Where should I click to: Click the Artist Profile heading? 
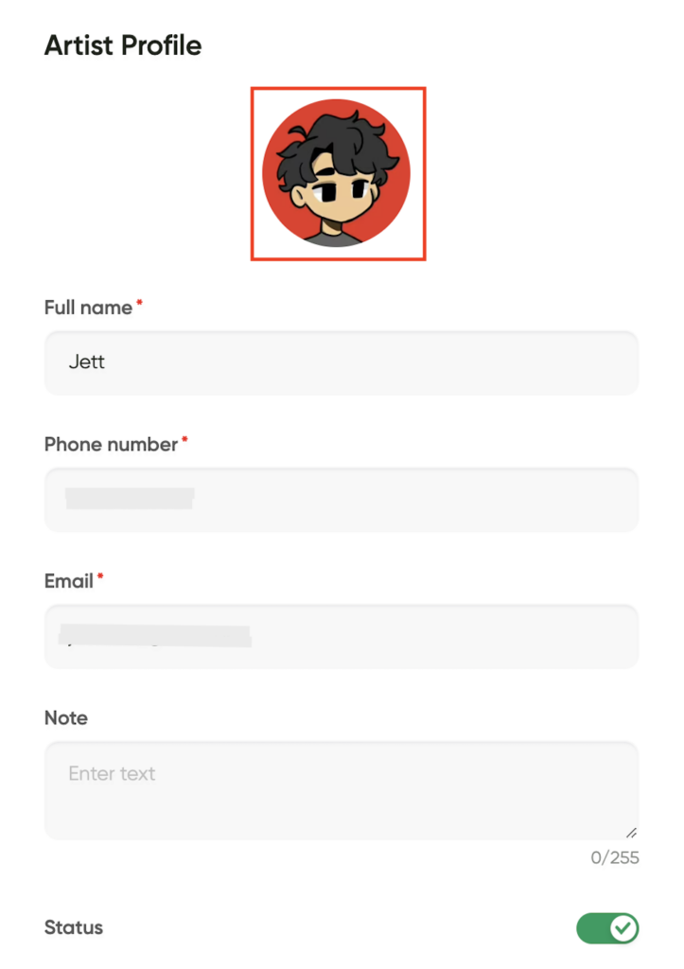(123, 45)
